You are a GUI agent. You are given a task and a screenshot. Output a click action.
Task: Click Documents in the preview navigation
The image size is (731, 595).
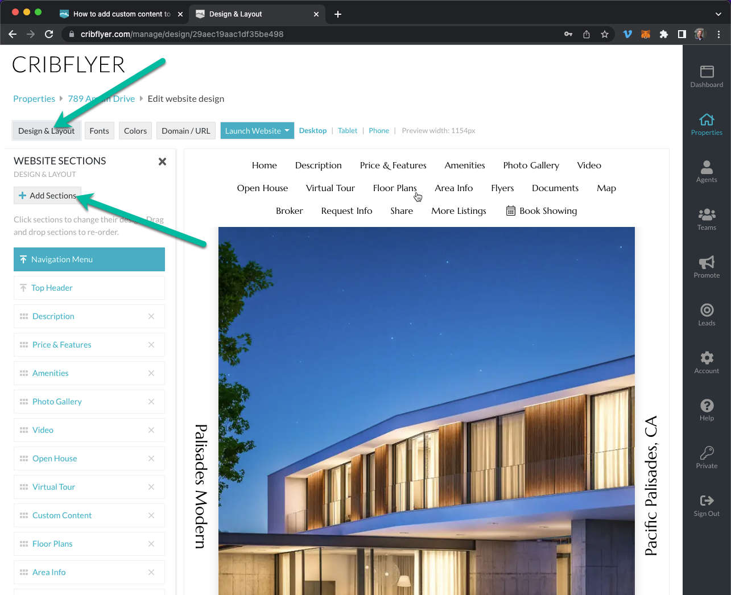(x=555, y=188)
